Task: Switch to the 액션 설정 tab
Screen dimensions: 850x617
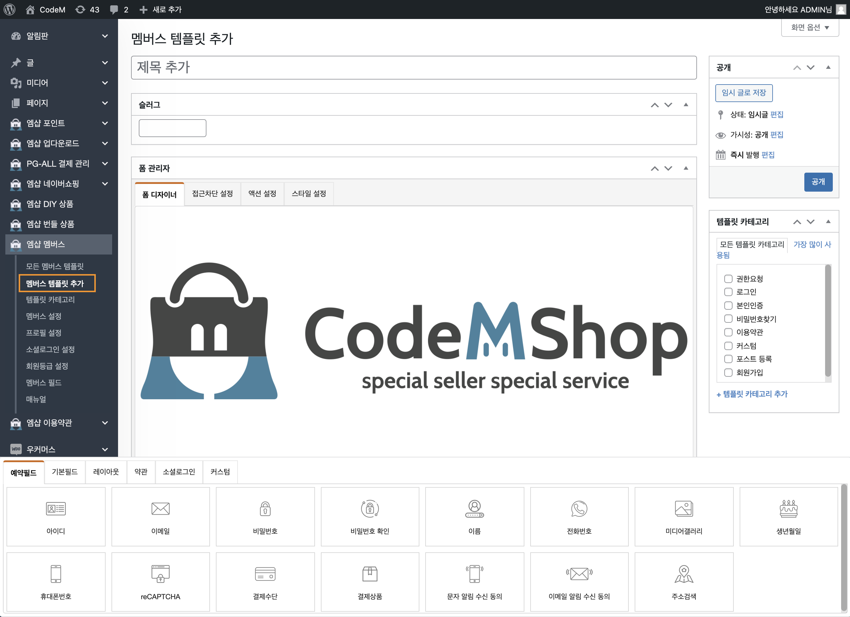Action: click(x=262, y=194)
